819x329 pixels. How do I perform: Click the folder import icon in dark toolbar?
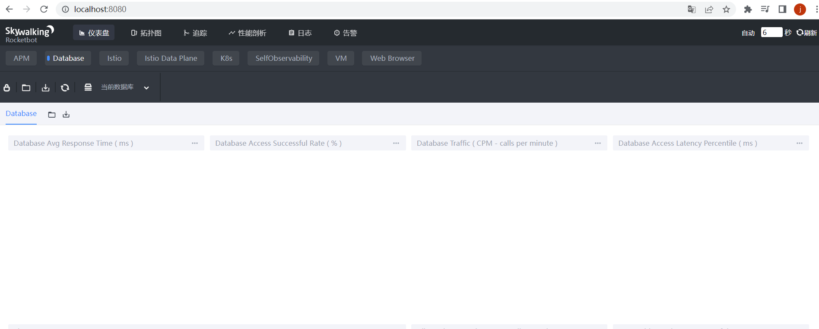pyautogui.click(x=26, y=88)
